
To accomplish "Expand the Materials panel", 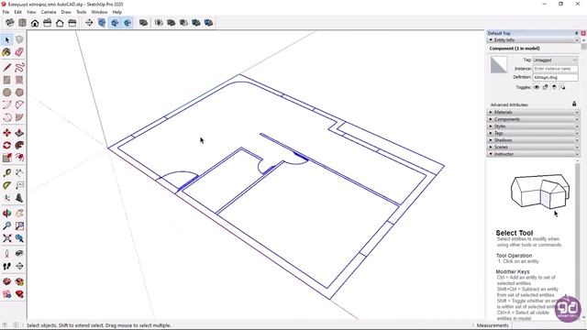I will [x=533, y=112].
